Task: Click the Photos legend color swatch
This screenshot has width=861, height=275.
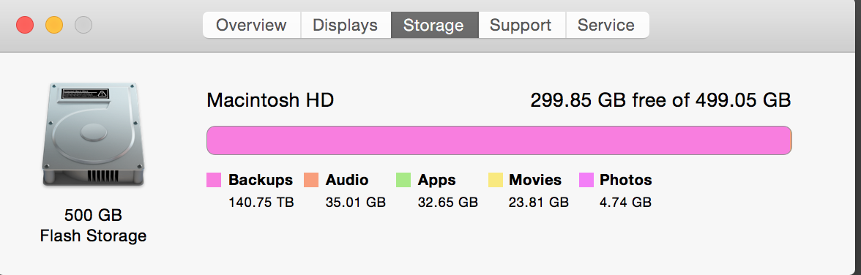Action: coord(586,180)
